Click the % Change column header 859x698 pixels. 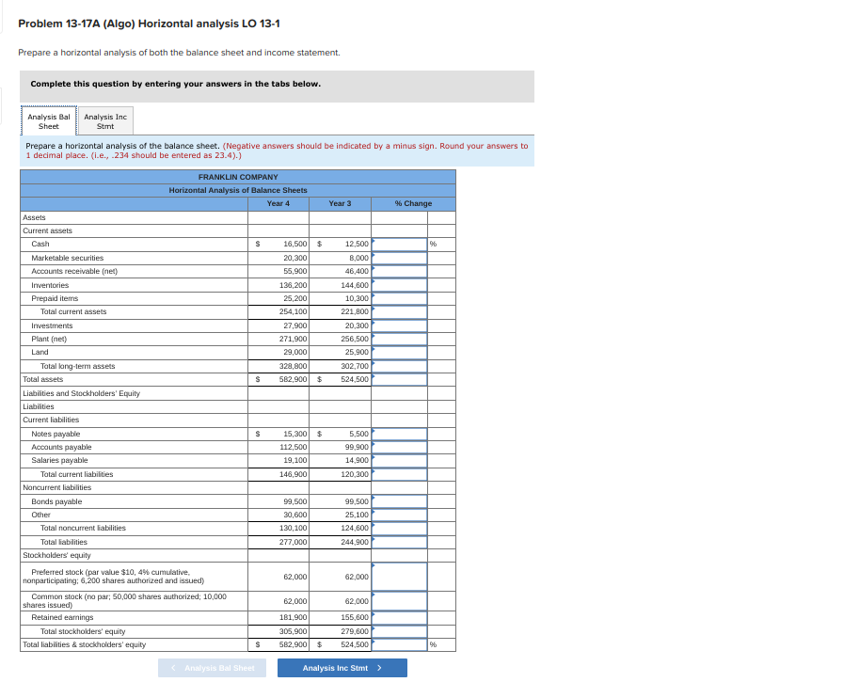(x=413, y=203)
